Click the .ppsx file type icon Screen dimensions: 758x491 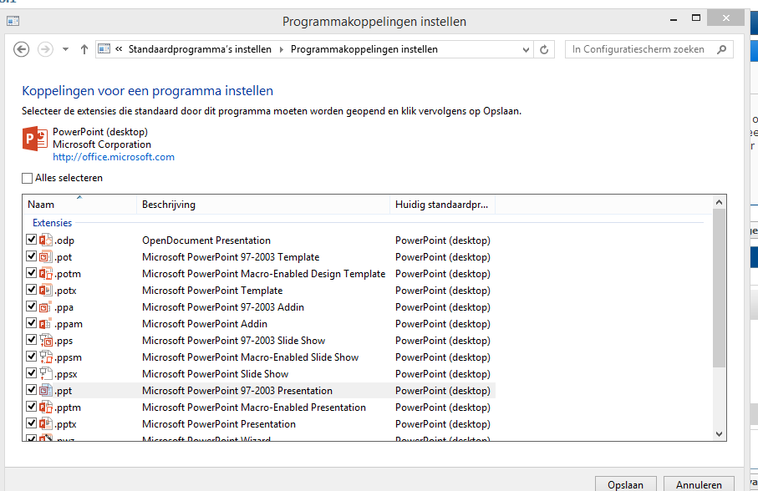tap(46, 374)
